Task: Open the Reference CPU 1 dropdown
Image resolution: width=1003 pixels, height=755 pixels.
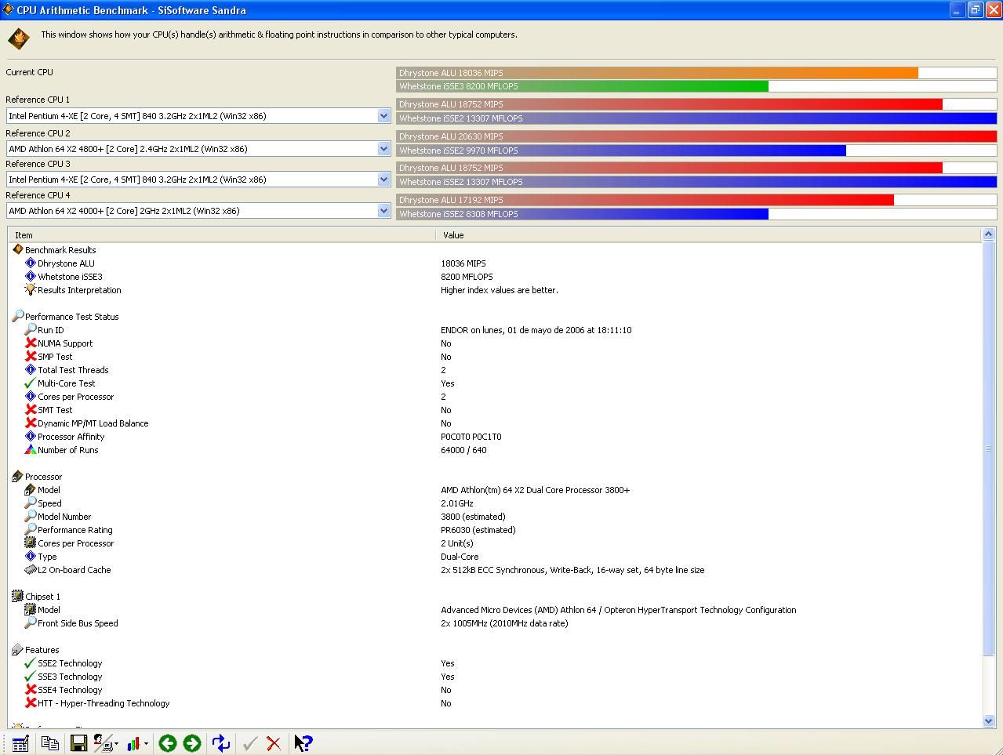Action: tap(383, 116)
